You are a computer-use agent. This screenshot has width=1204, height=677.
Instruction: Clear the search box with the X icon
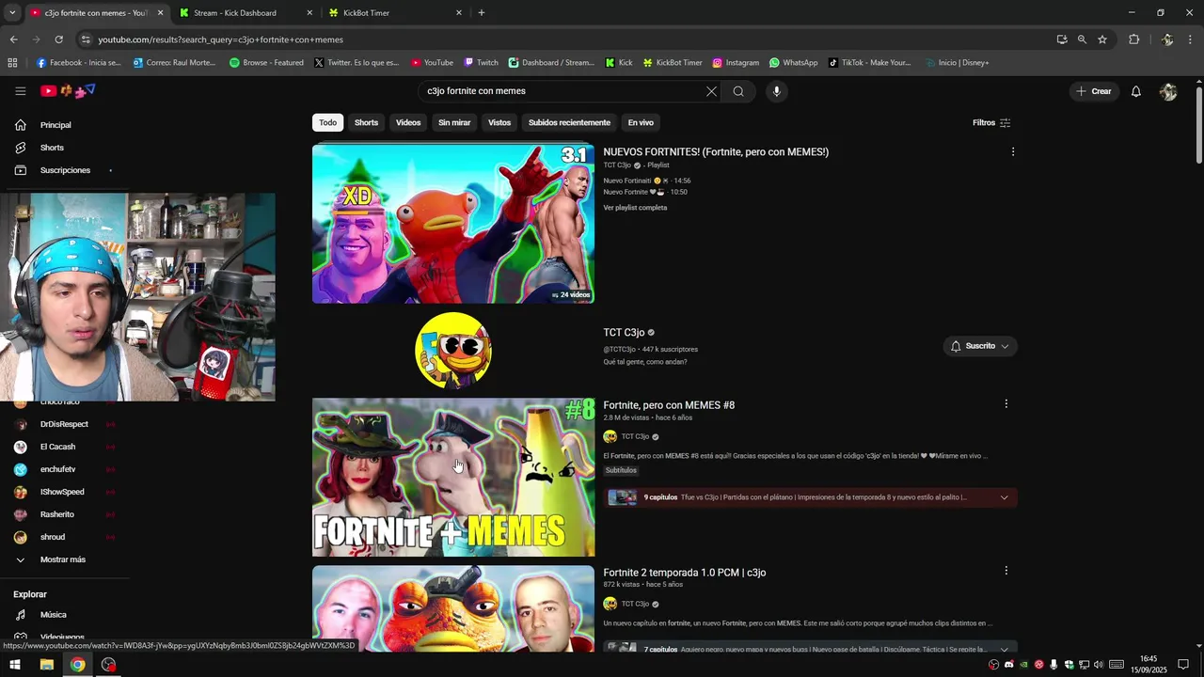[x=711, y=91]
